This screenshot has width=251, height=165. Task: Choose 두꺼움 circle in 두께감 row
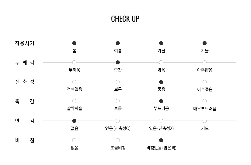[x=74, y=62]
